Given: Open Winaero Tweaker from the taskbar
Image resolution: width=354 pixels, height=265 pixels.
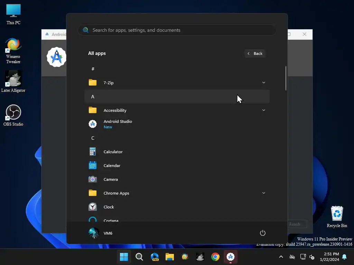Looking at the screenshot, I should pos(185,257).
